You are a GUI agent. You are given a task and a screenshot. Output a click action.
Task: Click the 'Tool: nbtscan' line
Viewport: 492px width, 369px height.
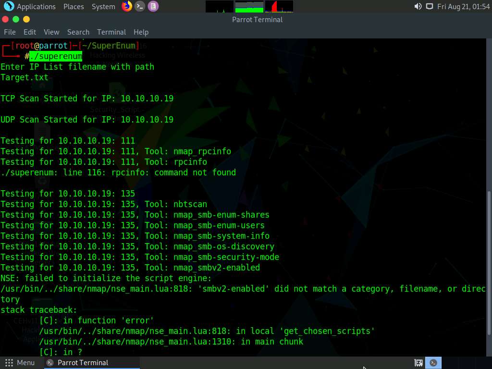104,204
